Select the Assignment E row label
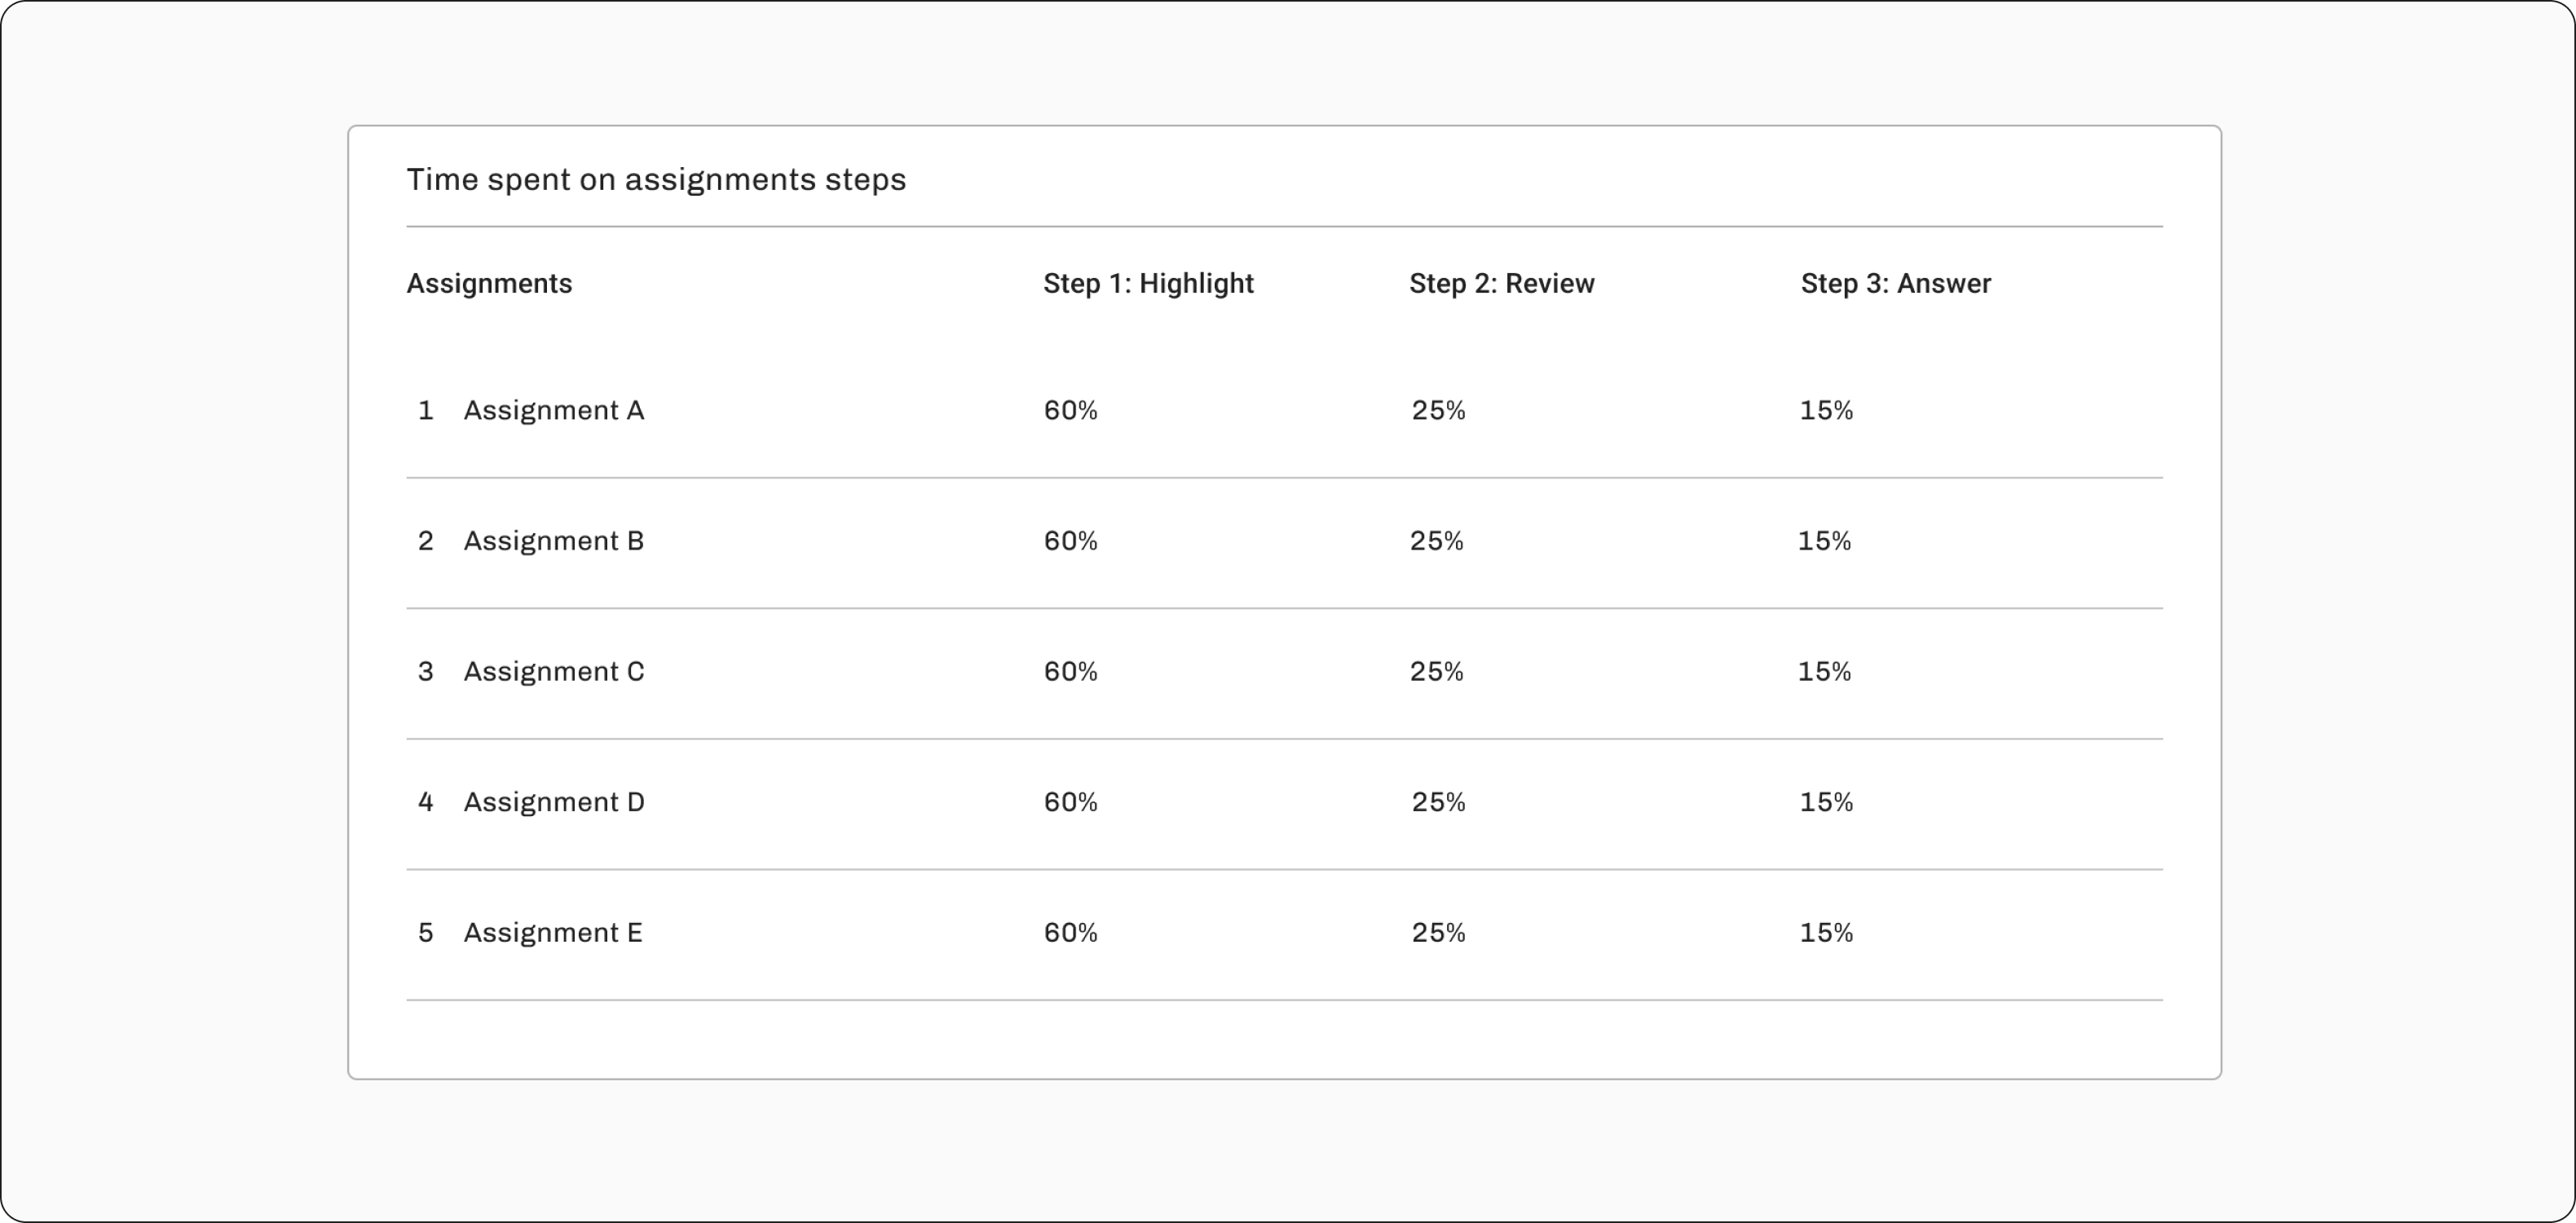 point(552,933)
